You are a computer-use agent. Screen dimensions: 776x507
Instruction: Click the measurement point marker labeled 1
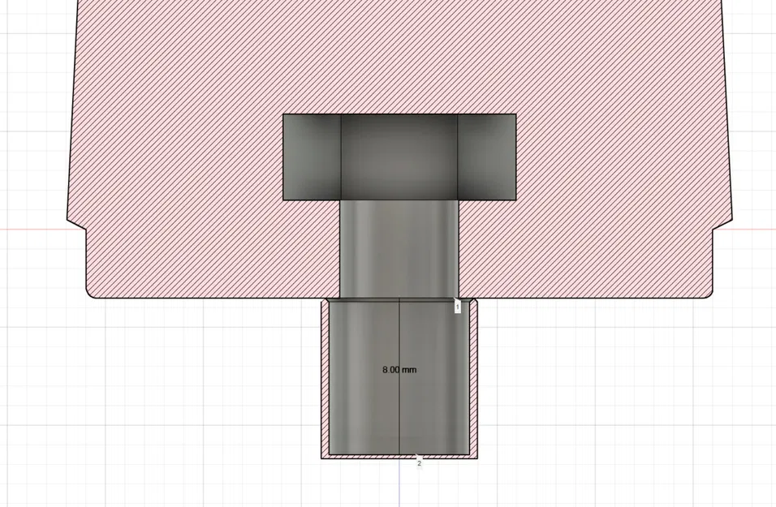point(458,307)
